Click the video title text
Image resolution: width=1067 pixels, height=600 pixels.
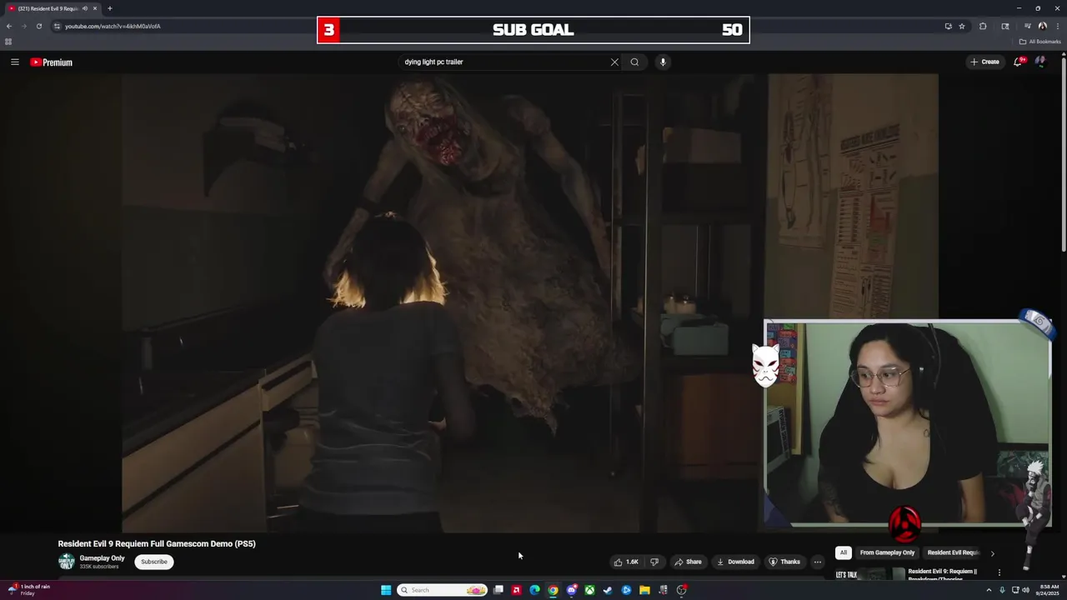[x=157, y=543]
